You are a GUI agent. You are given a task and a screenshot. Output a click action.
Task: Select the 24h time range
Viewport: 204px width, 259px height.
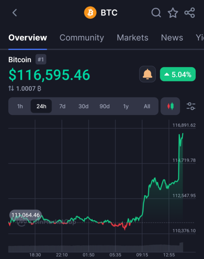[x=41, y=106]
